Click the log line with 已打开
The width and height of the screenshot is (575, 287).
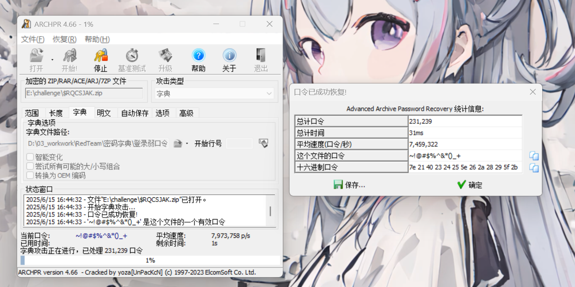(116, 200)
